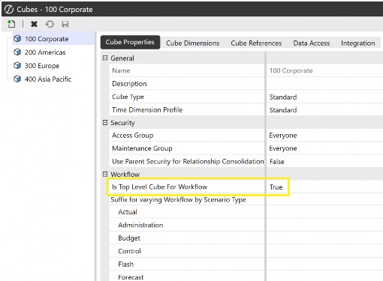Click the New Cube toolbar icon
383x281 pixels.
click(x=11, y=24)
